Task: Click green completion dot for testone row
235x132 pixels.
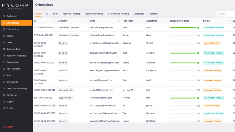Action: [x=198, y=98]
